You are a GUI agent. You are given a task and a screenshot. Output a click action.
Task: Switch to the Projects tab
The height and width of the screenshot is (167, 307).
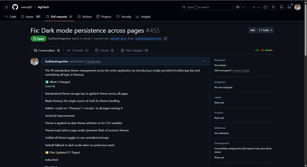click(104, 17)
